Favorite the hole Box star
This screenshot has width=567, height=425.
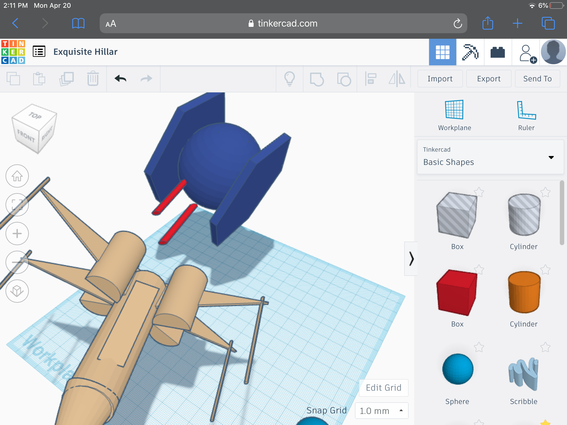coord(479,192)
